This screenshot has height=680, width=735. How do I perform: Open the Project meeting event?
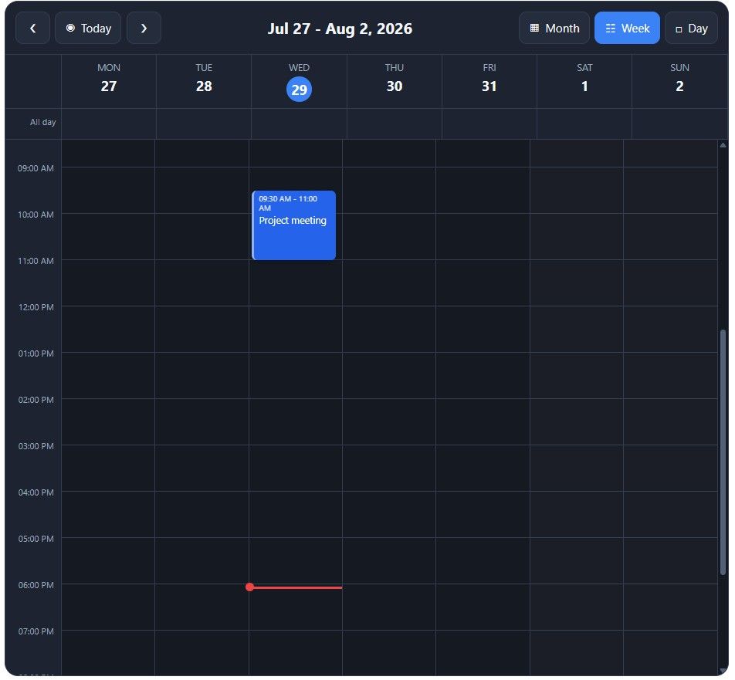click(294, 225)
